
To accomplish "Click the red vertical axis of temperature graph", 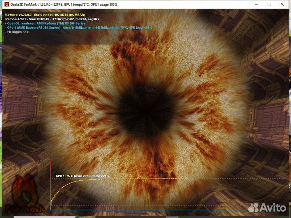I will 51,182.
